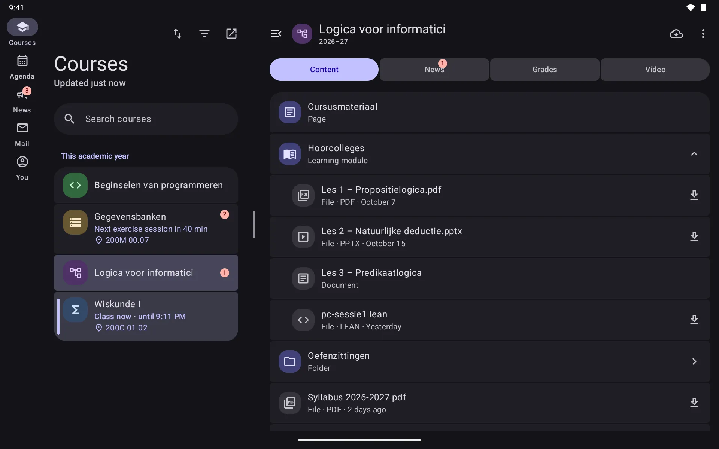Download Les 1 – Propositielogica.pdf
The image size is (719, 449).
[x=694, y=195]
